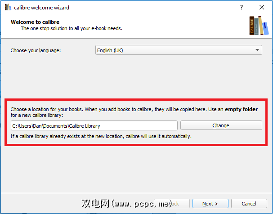Click the calibre books icon in title bar
The image size is (273, 214).
point(8,7)
